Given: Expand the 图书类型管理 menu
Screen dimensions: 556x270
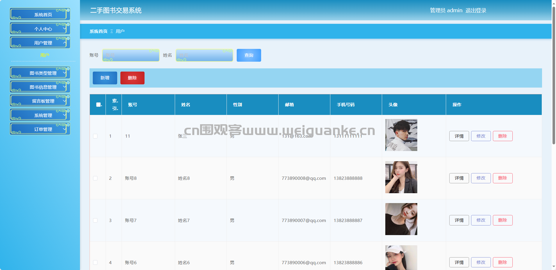Looking at the screenshot, I should point(40,73).
